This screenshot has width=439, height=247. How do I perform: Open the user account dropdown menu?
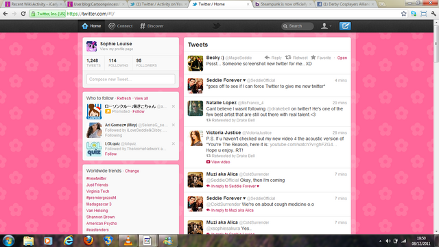click(326, 26)
